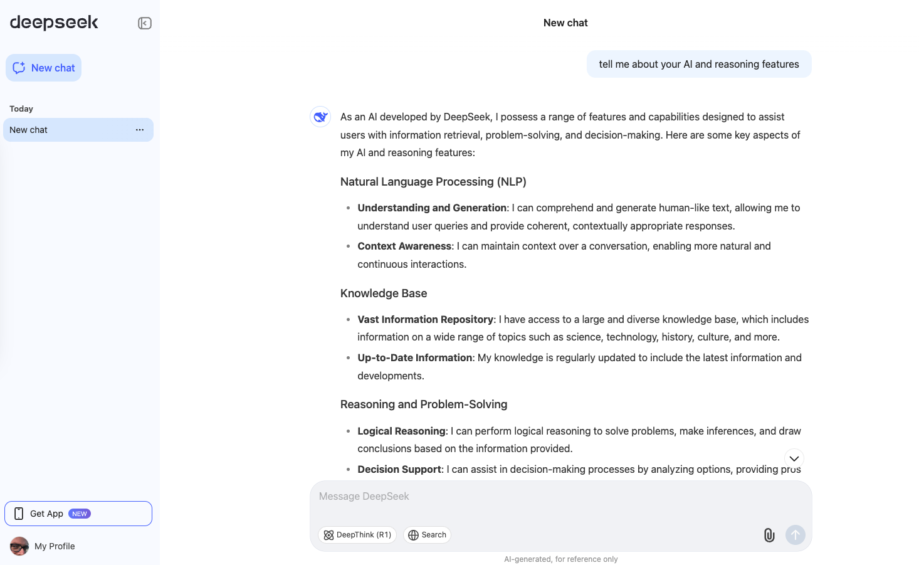Image resolution: width=919 pixels, height=565 pixels.
Task: Open the My Profile menu
Action: click(55, 546)
